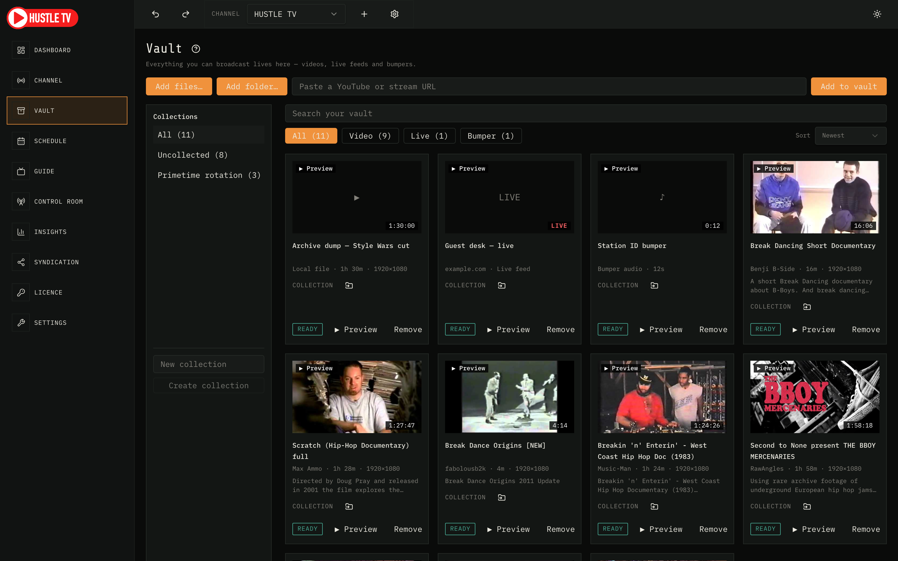Assign collection icon for Breakin 'n' Enterin'
The image size is (898, 561).
tap(654, 507)
